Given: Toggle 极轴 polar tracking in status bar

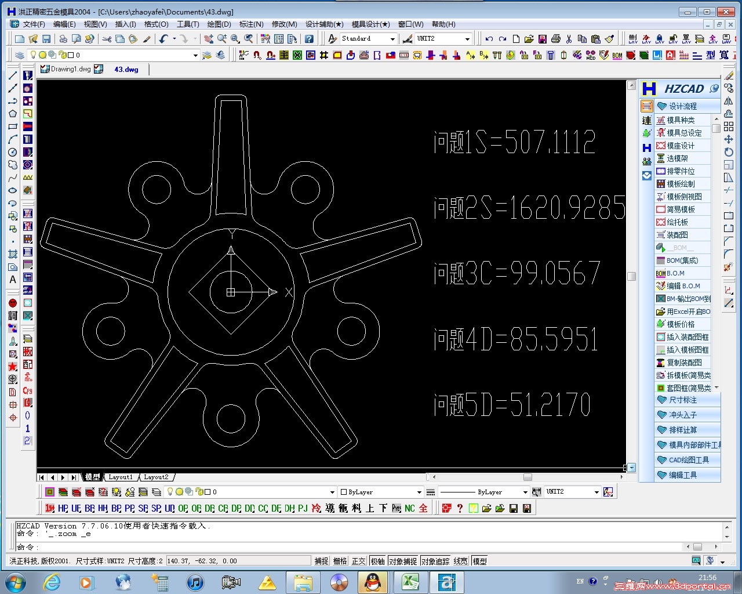Looking at the screenshot, I should click(x=377, y=561).
